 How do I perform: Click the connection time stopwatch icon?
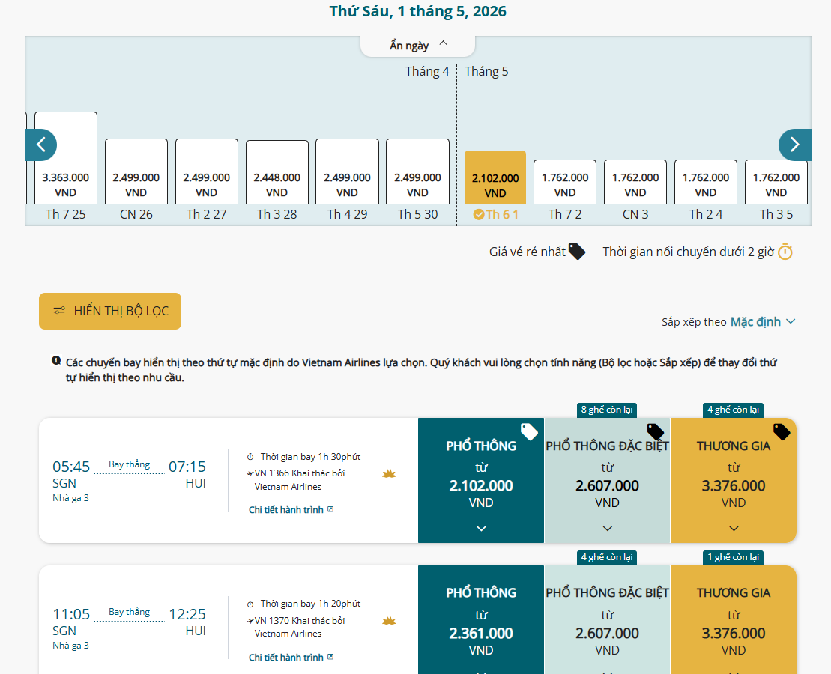(785, 252)
